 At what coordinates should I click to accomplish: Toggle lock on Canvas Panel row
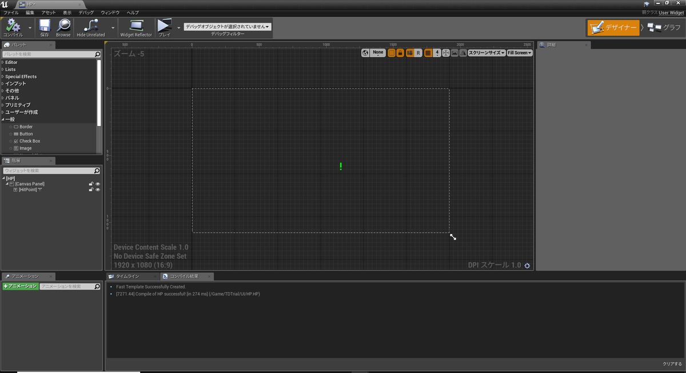91,184
